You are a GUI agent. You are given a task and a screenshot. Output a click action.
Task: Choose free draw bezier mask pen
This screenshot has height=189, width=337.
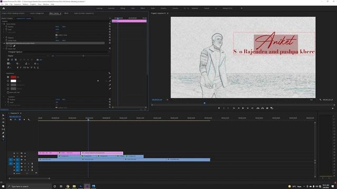14,46
